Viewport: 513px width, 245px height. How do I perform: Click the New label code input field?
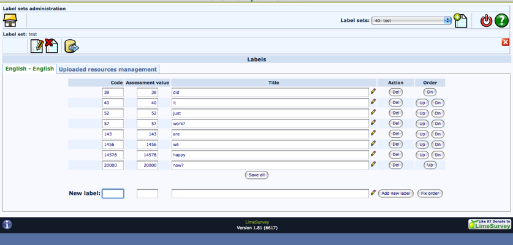[x=113, y=194]
